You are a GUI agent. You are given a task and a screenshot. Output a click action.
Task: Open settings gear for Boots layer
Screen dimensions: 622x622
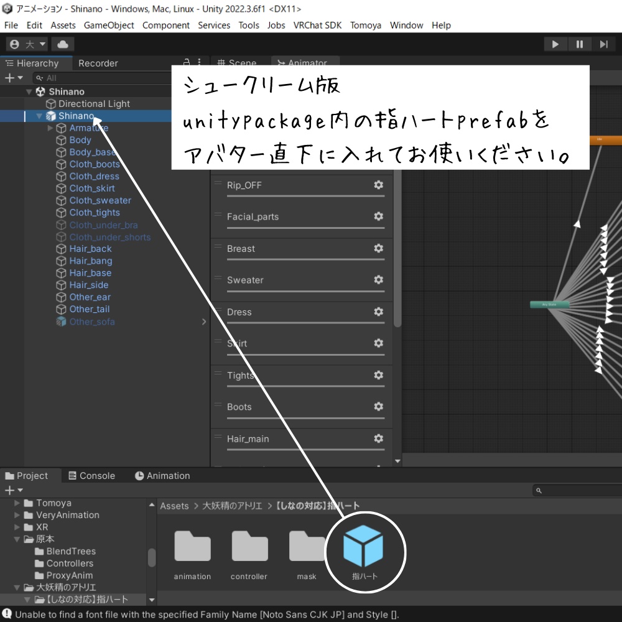click(x=378, y=407)
